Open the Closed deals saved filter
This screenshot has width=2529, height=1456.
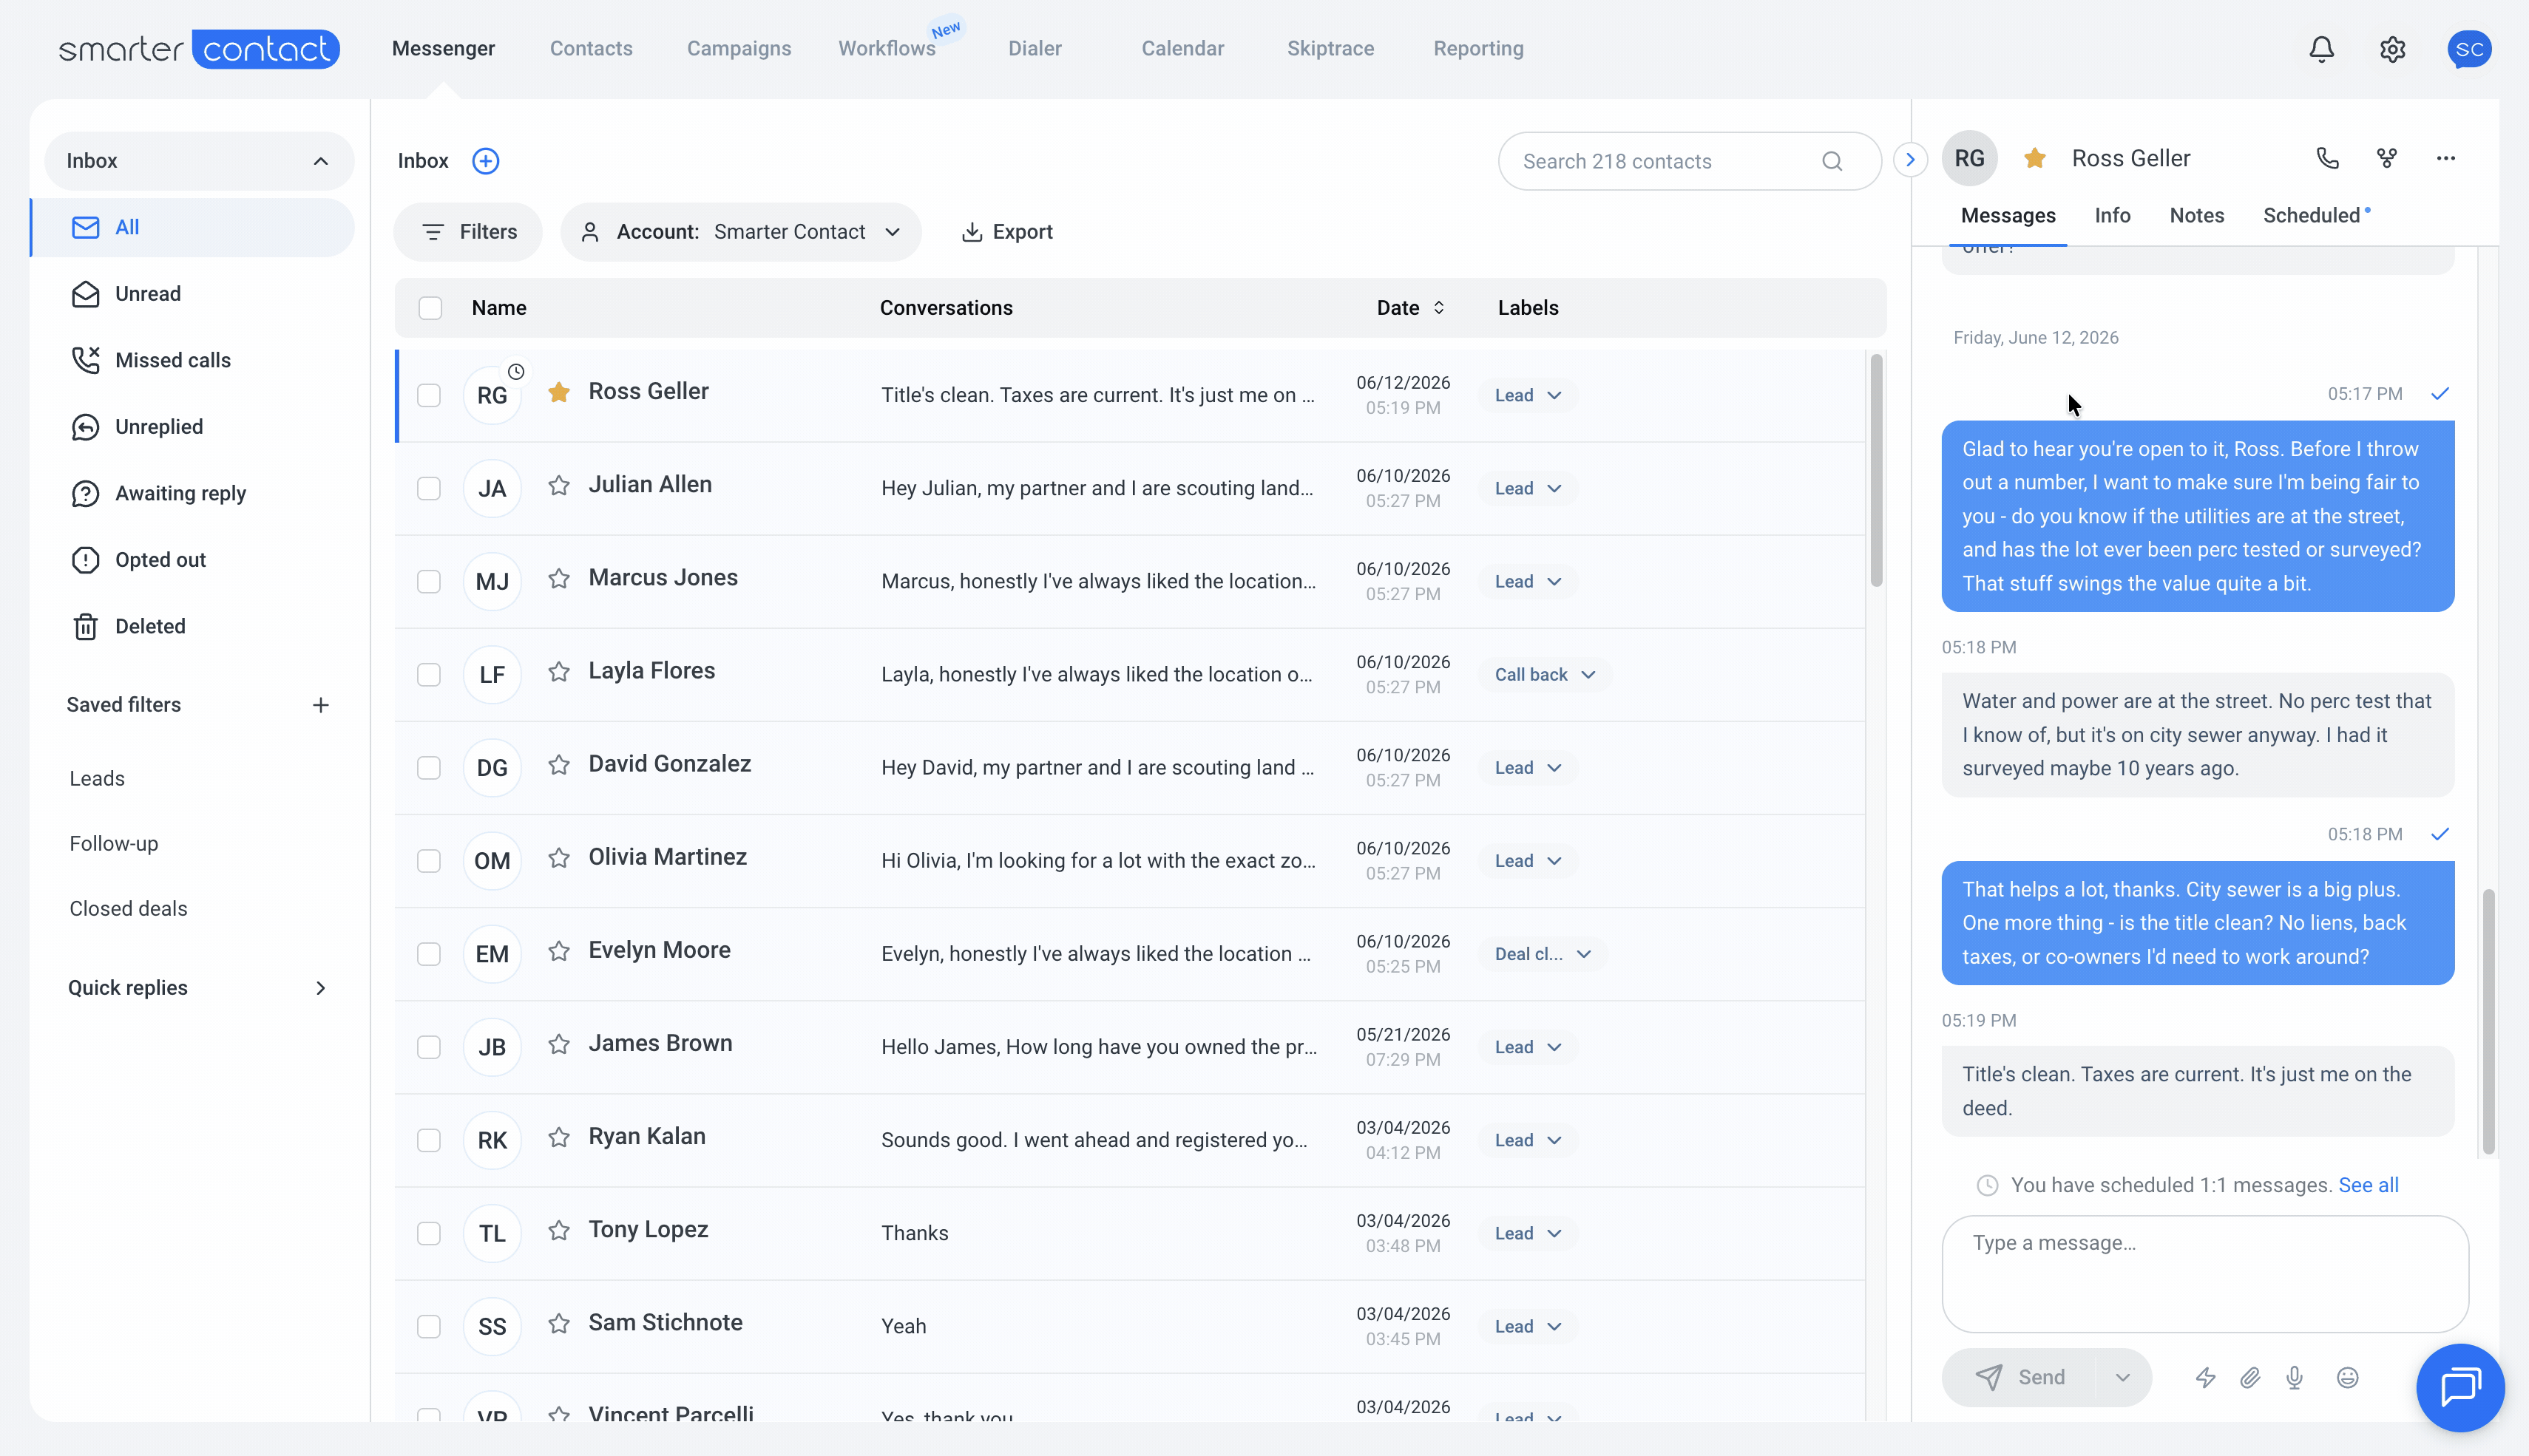pos(128,908)
